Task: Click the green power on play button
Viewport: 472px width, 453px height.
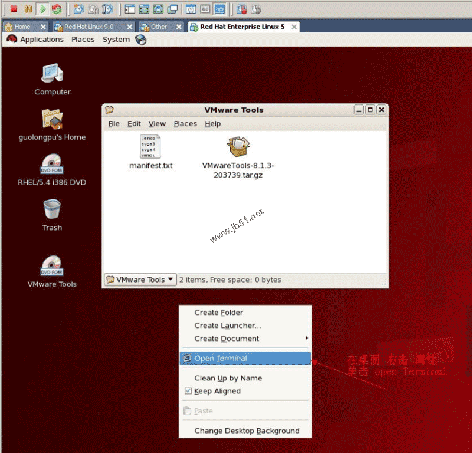Action: point(42,9)
